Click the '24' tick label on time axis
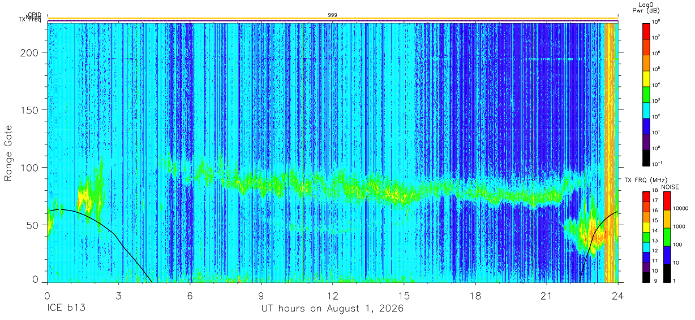Screen dimensions: 695x320 pos(617,295)
